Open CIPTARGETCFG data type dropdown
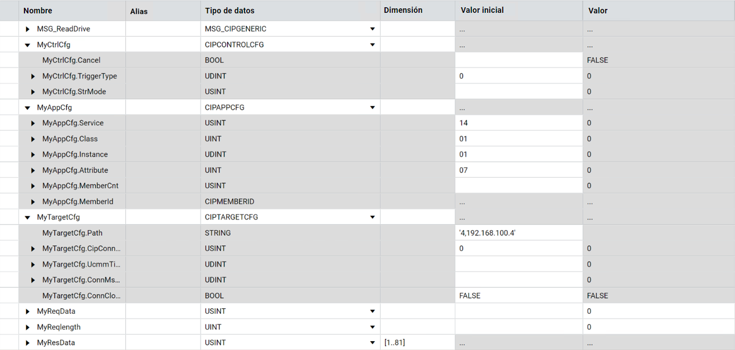The width and height of the screenshot is (735, 350). pos(372,217)
